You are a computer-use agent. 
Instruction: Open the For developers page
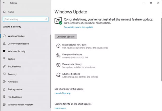point(15,97)
